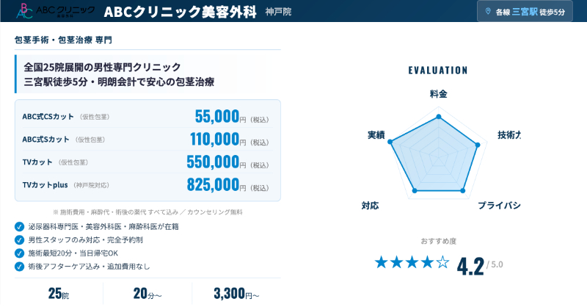Click the 対応 radar chart label
587x307 pixels.
point(370,204)
